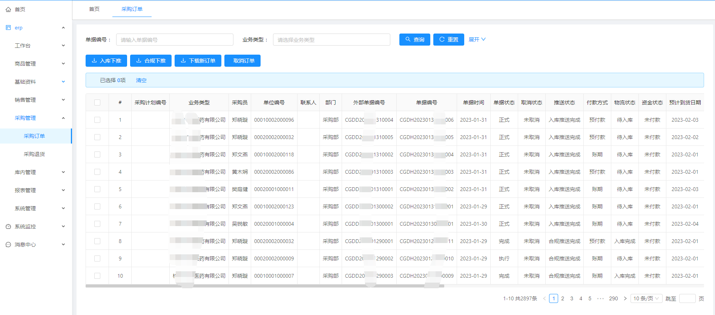Click the 取消订单 button
Screen dimensions: 715x315
(242, 61)
